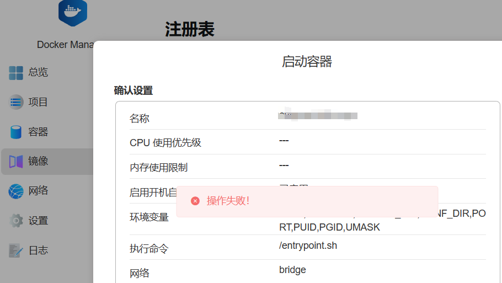Viewport: 502px width, 283px height.
Task: Click the Docker whale logo icon
Action: click(x=73, y=12)
